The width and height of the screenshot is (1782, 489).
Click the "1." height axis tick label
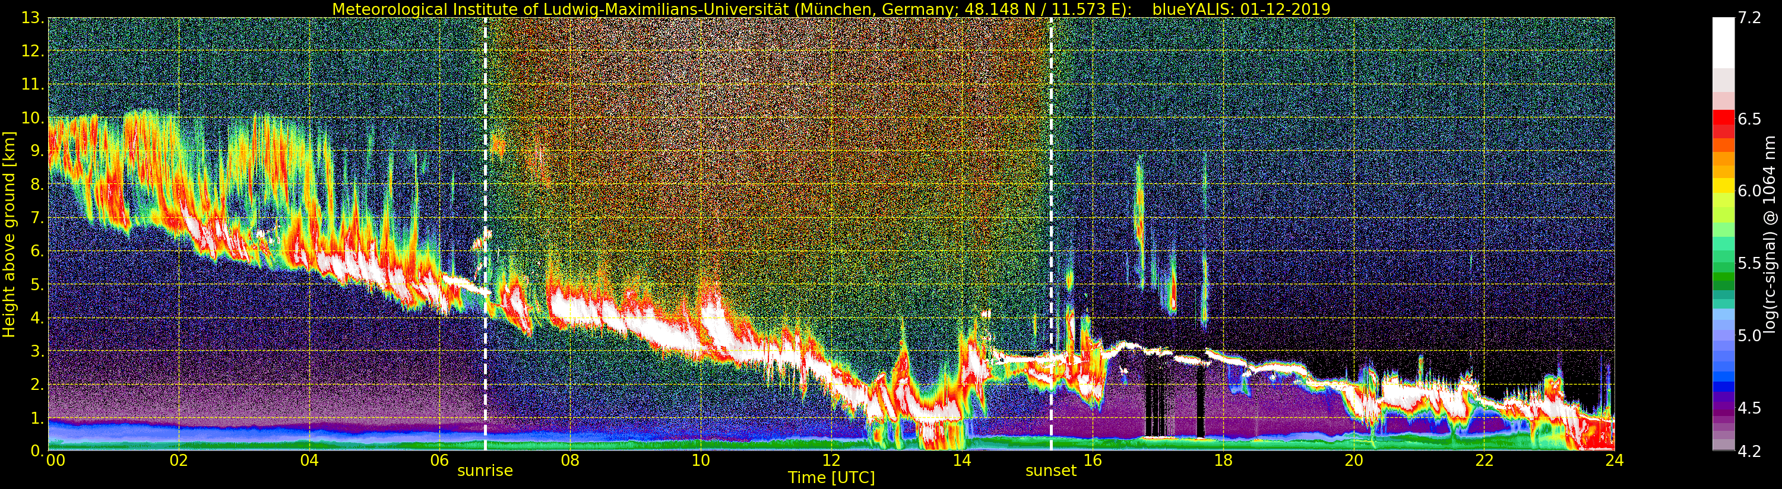(x=37, y=418)
